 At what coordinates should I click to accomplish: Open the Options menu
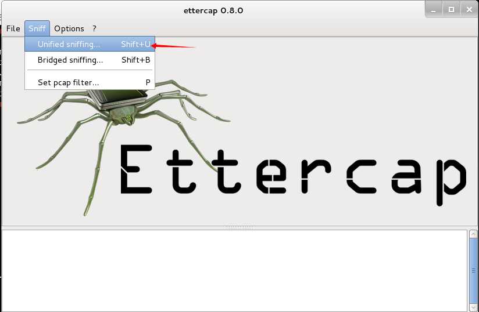pos(69,28)
